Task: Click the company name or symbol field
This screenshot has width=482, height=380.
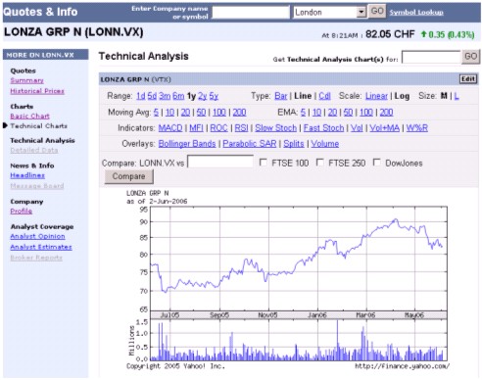Action: click(x=251, y=12)
